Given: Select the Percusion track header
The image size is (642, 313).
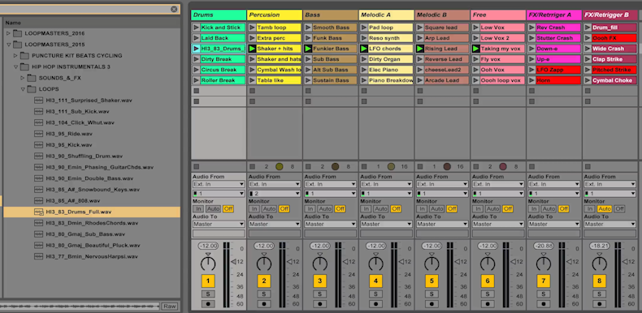Looking at the screenshot, I should pos(275,15).
